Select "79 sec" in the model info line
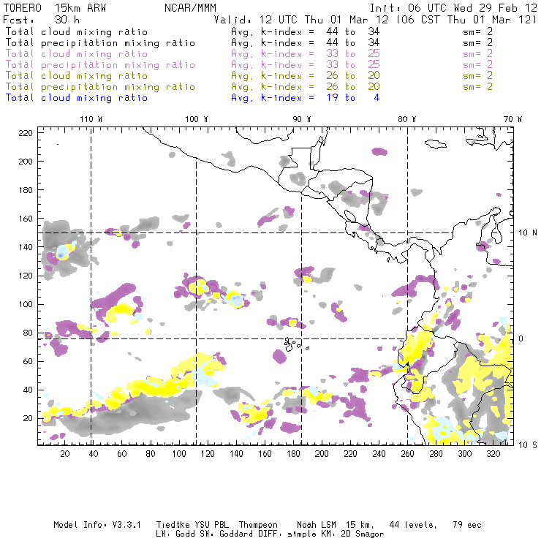Screen dimensions: 541x541 (467, 525)
